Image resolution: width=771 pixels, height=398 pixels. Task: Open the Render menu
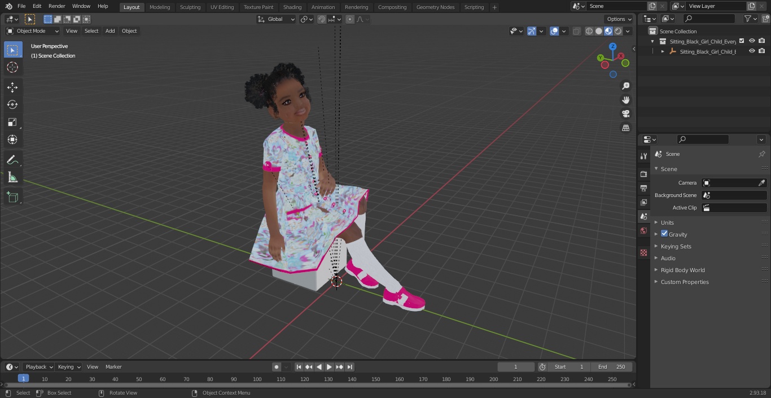[56, 6]
